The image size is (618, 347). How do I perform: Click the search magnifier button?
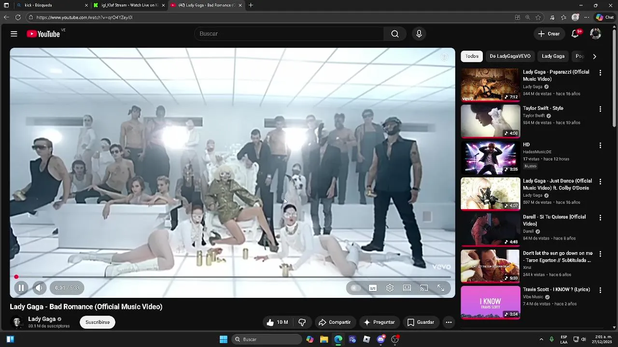[x=395, y=34]
